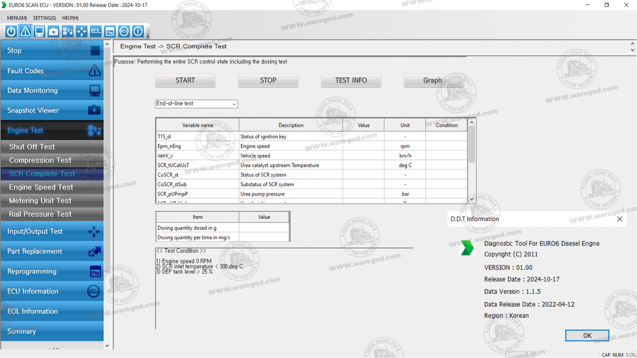637x358 pixels.
Task: Select the Stop power icon in the toolbar
Action: coord(11,31)
